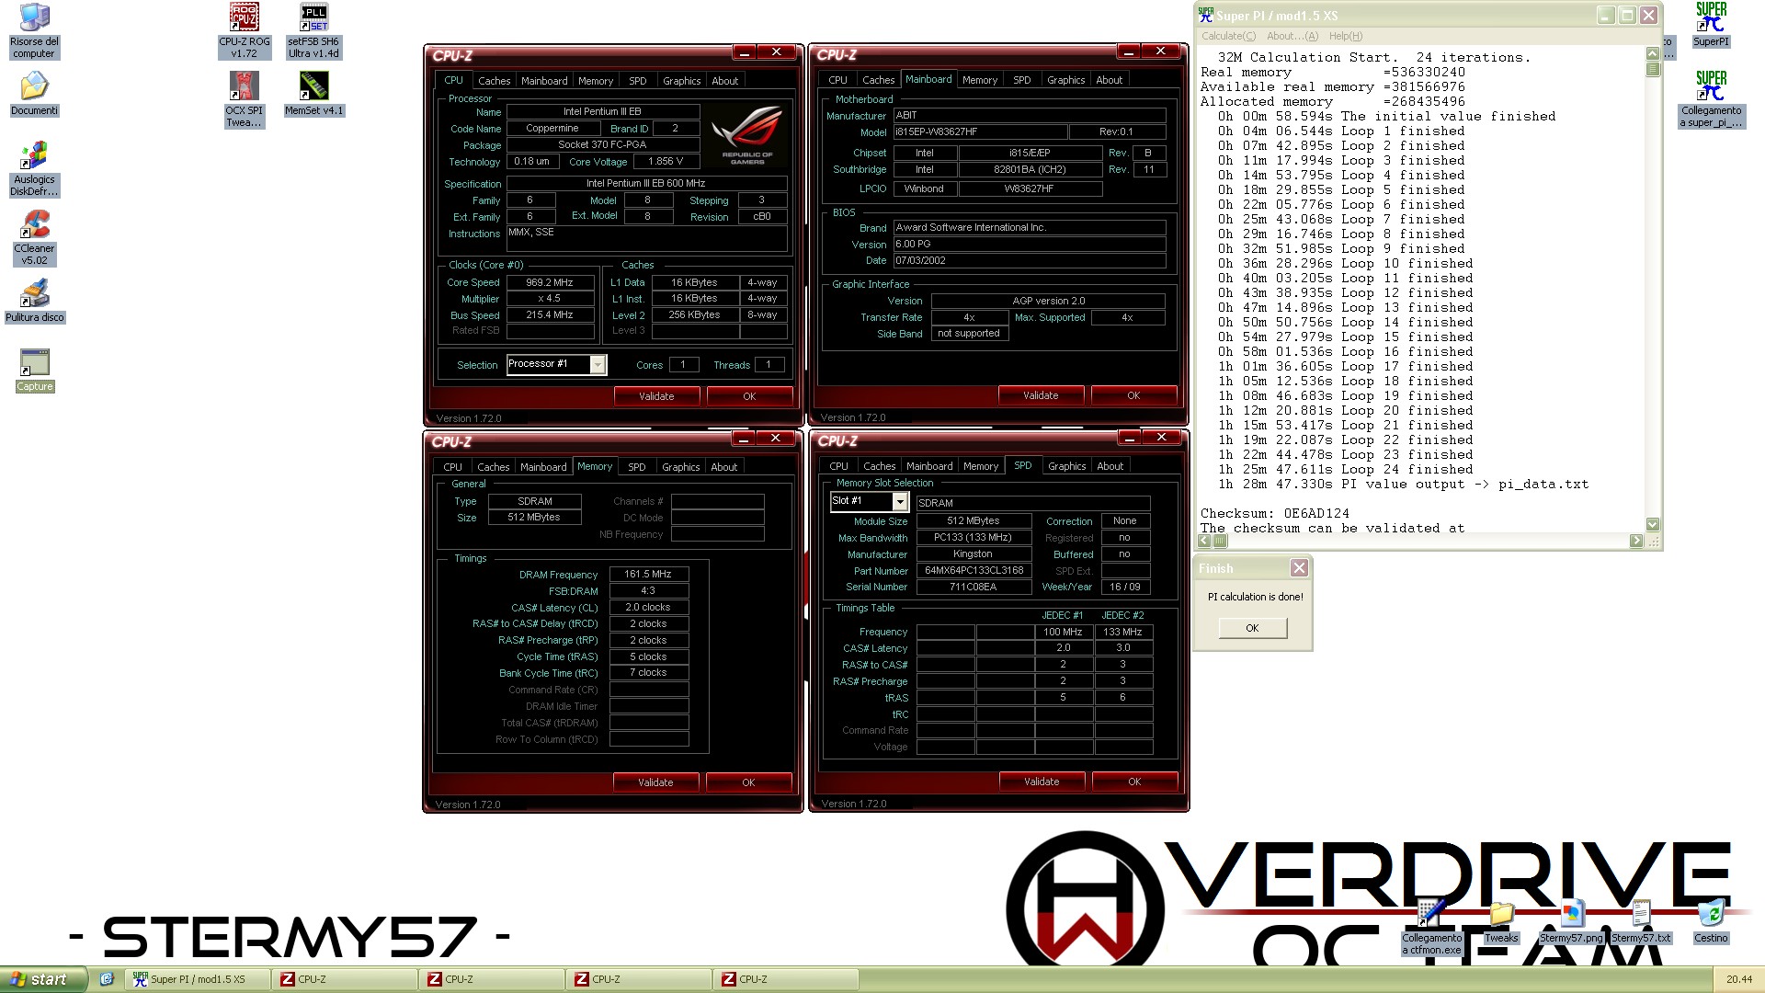Image resolution: width=1765 pixels, height=993 pixels.
Task: Open About tab in Memory CPU-Z window
Action: pos(723,467)
